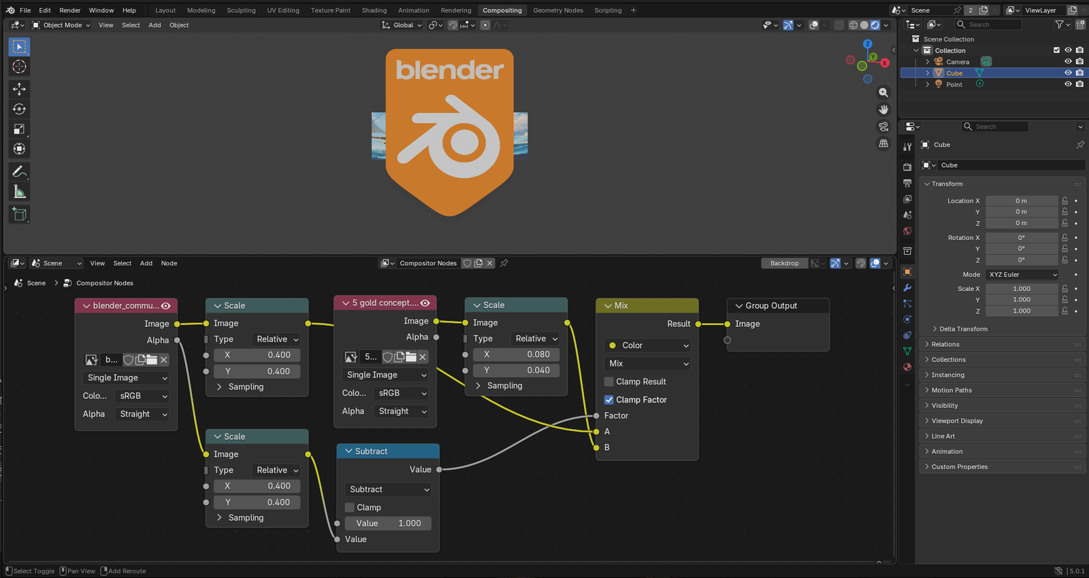Image resolution: width=1089 pixels, height=578 pixels.
Task: Open the viewport Add menu
Action: point(155,25)
